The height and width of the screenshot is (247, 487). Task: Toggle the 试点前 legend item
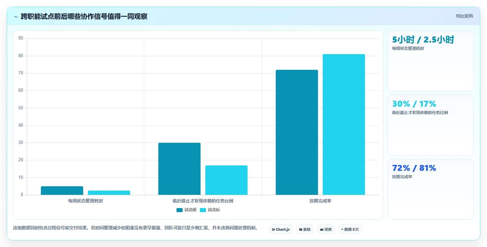(187, 210)
